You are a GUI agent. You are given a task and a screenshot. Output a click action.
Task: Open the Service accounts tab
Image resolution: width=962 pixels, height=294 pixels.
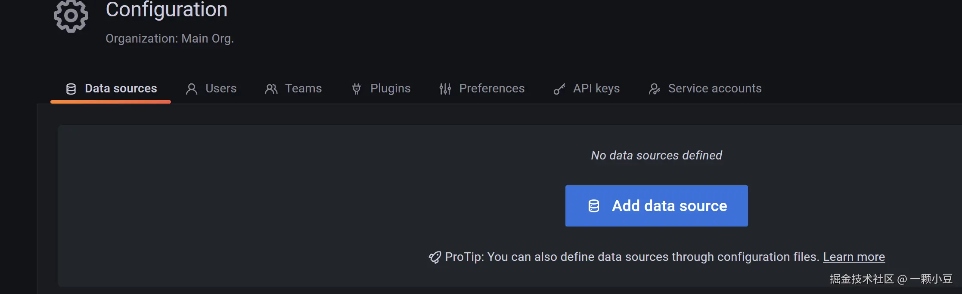click(x=715, y=89)
